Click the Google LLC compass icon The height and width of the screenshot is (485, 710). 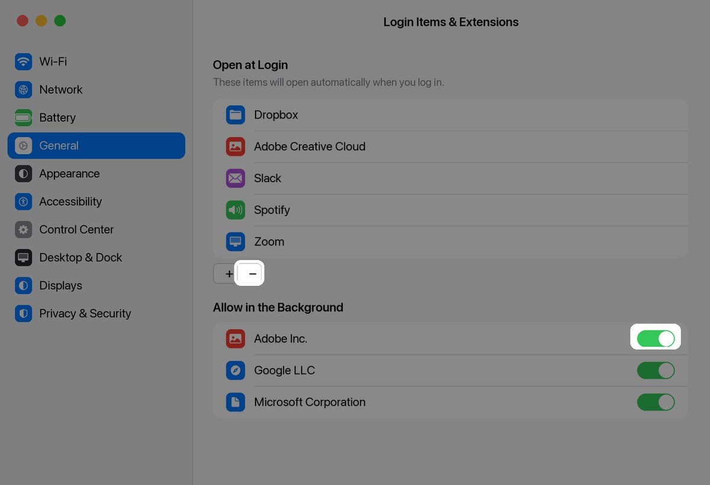(x=235, y=370)
